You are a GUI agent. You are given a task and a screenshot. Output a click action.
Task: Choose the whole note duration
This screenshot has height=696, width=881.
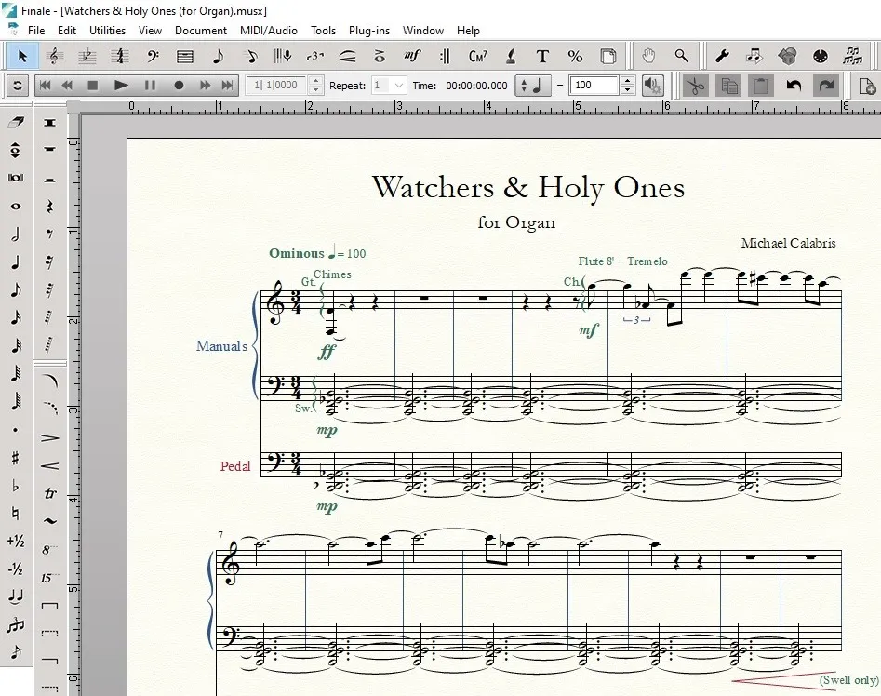pos(16,207)
